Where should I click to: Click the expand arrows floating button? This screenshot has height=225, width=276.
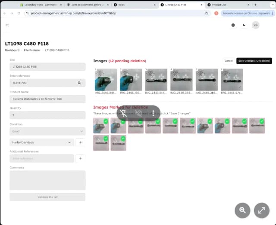tap(262, 210)
